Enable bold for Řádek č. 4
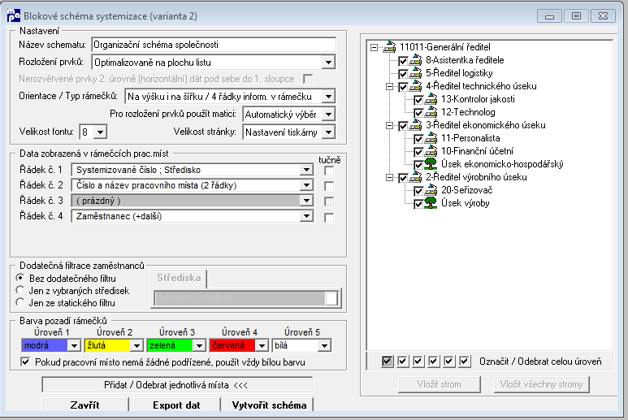This screenshot has width=628, height=420. [x=329, y=218]
